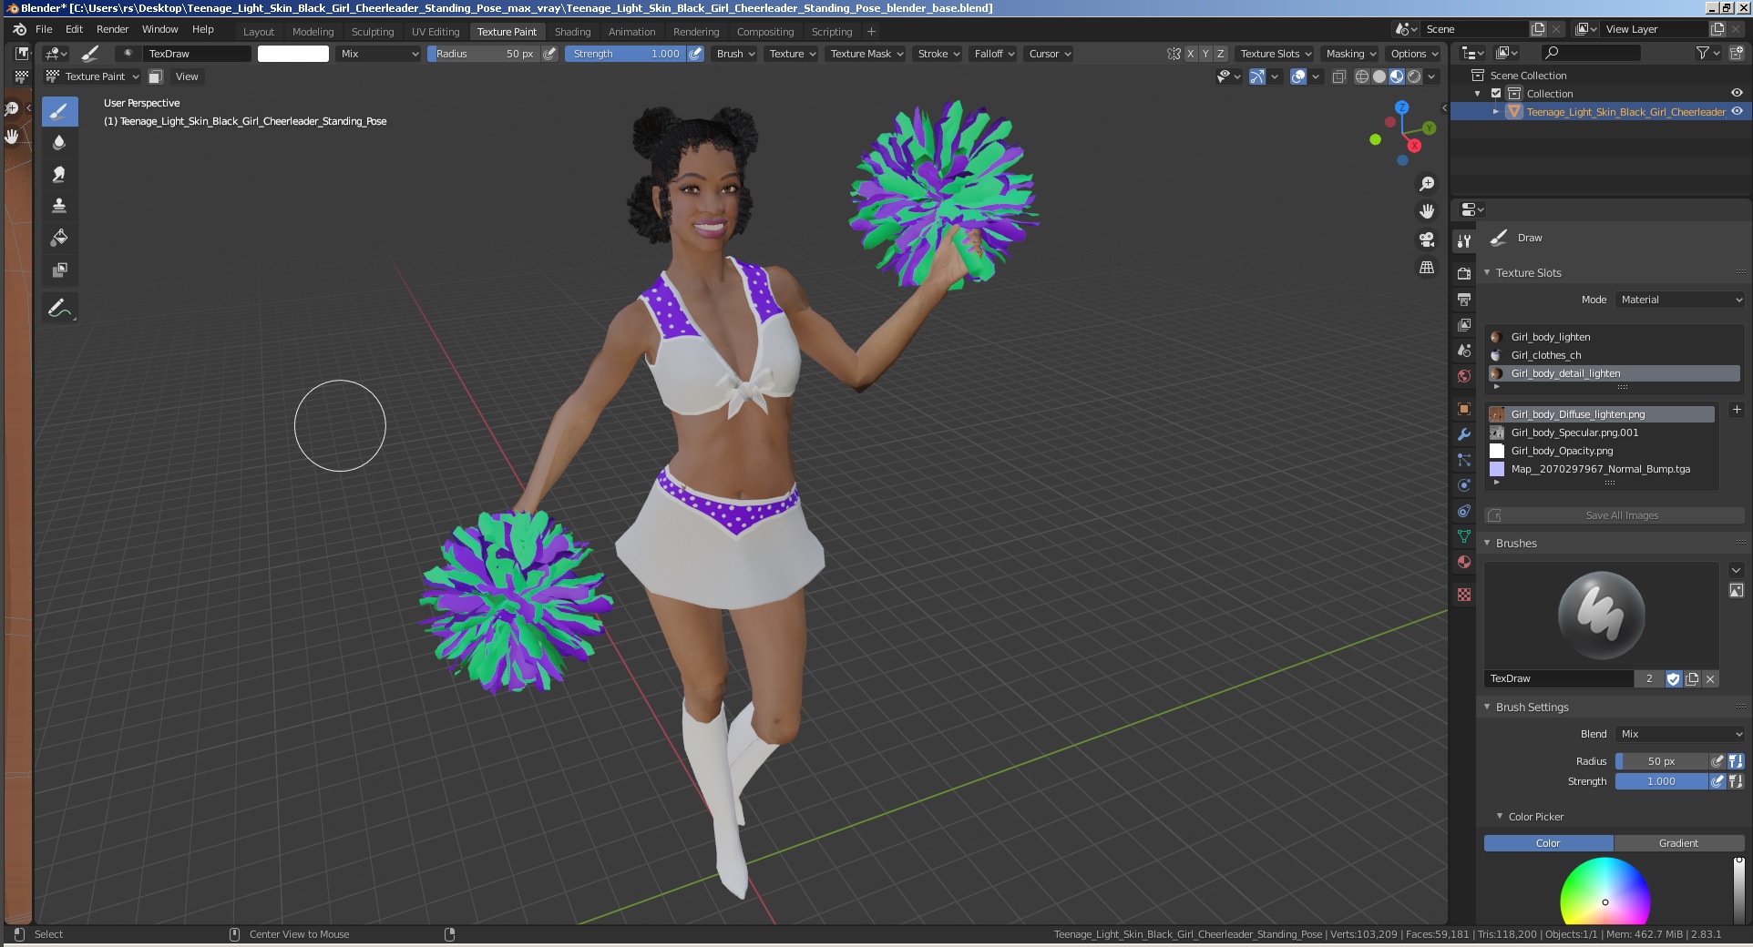The width and height of the screenshot is (1753, 947).
Task: Toggle Z axis symmetry
Action: coord(1221,54)
